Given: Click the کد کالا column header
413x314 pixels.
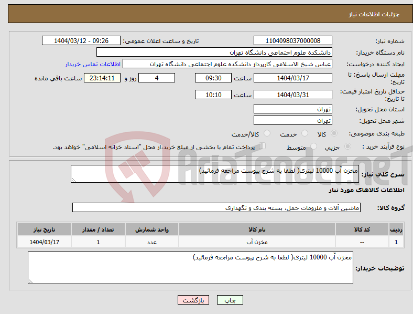Looking at the screenshot, I should point(362,229).
